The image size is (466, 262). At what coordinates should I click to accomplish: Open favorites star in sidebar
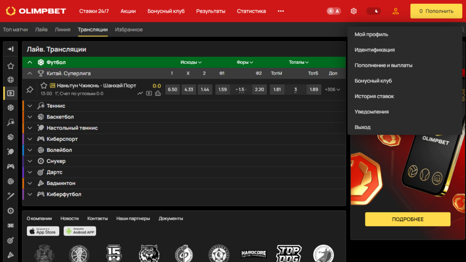pyautogui.click(x=11, y=66)
